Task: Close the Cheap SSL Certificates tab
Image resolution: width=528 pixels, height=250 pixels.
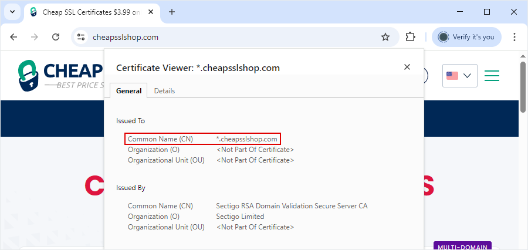Action: pyautogui.click(x=151, y=12)
